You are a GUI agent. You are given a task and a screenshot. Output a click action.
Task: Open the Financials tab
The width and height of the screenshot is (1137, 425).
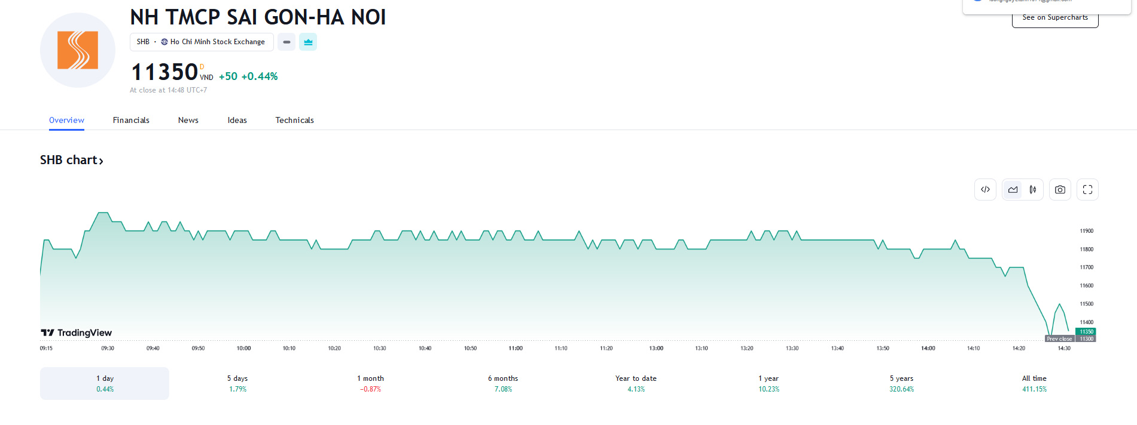(131, 120)
